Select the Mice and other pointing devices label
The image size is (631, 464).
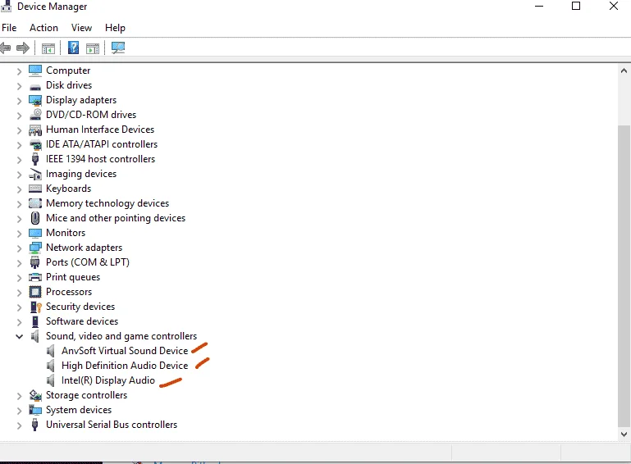click(x=116, y=218)
